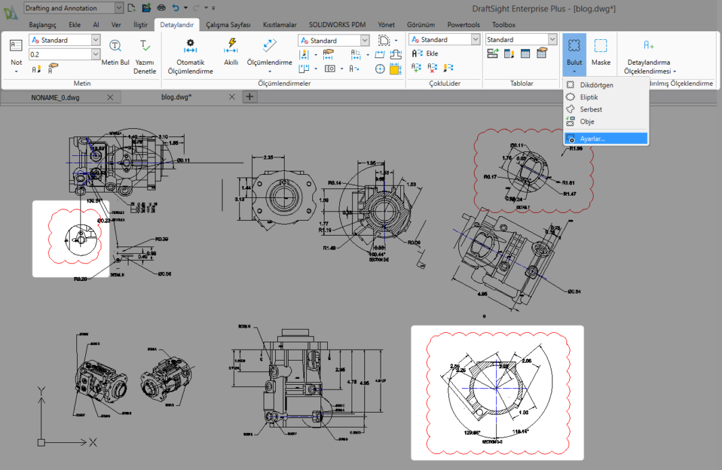This screenshot has width=722, height=470.
Task: Click the Ekle leader button
Action: click(425, 53)
